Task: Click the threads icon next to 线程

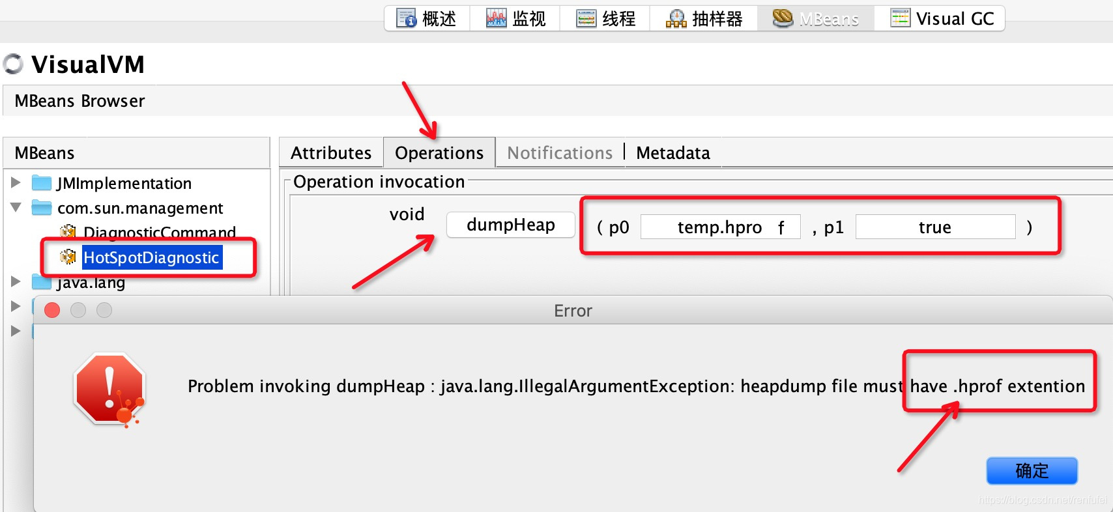Action: click(586, 18)
